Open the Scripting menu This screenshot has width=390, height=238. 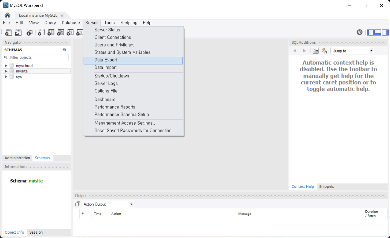129,23
